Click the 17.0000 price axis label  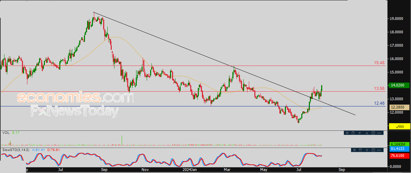(x=397, y=45)
